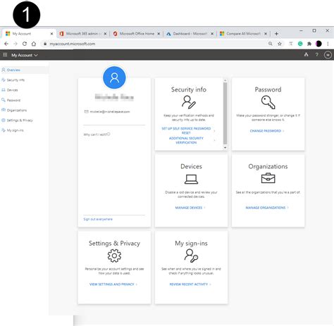Click the laptop icon in Devices card
334x326 pixels.
(x=191, y=179)
